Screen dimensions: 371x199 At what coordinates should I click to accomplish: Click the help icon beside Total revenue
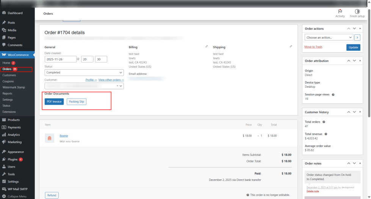tap(326, 134)
